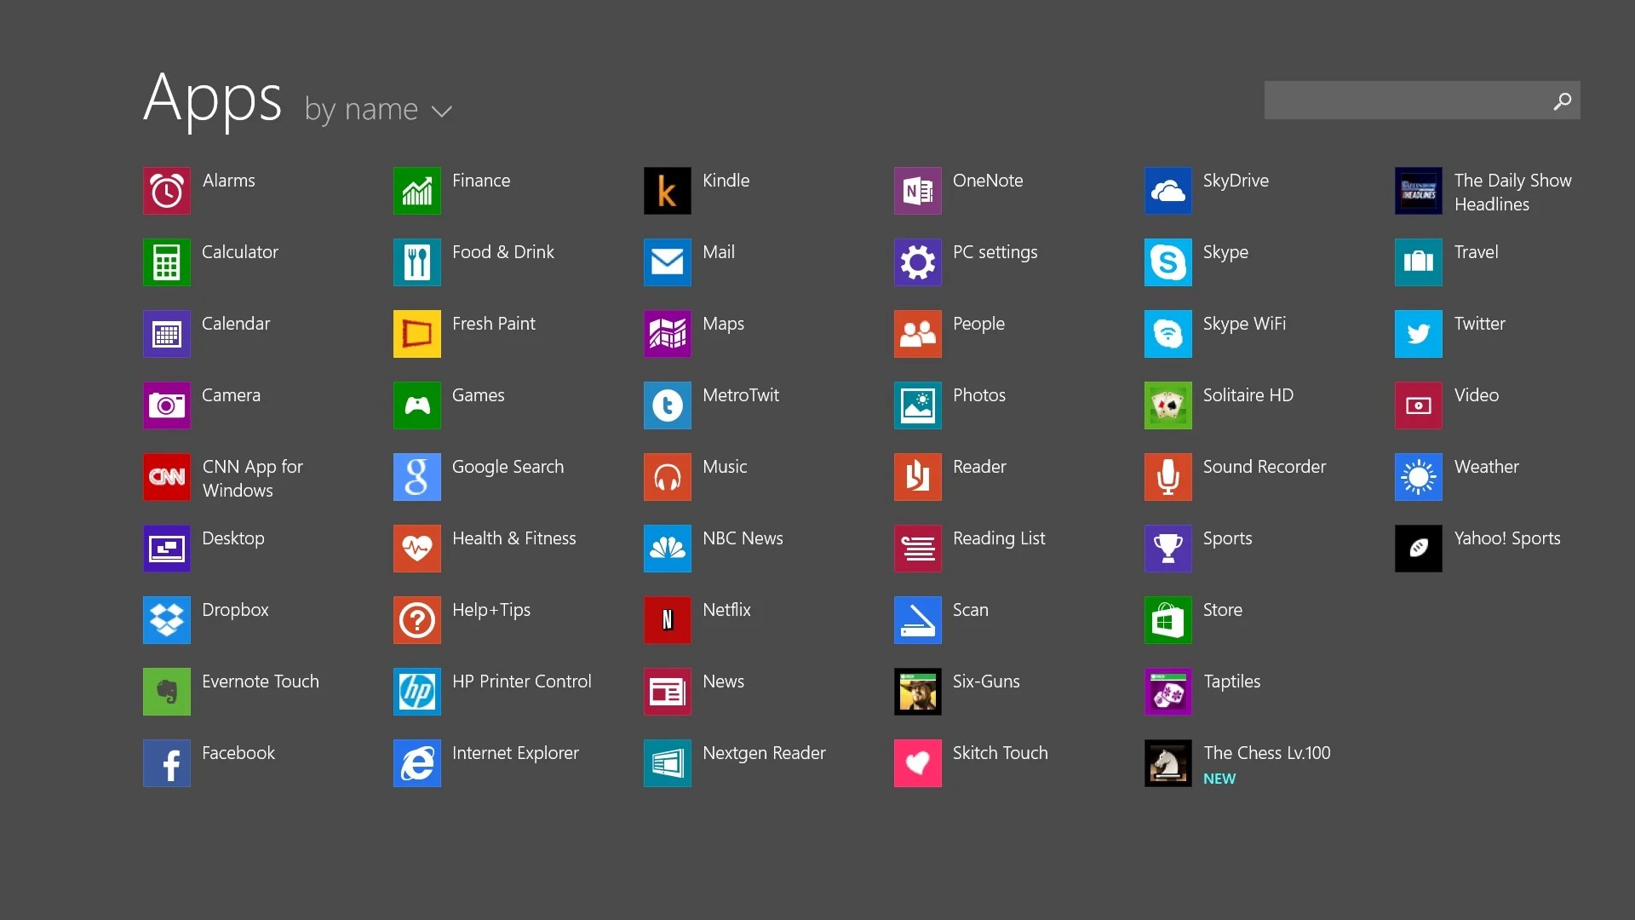Launch Twitter bird icon
1635x920 pixels.
point(1419,334)
